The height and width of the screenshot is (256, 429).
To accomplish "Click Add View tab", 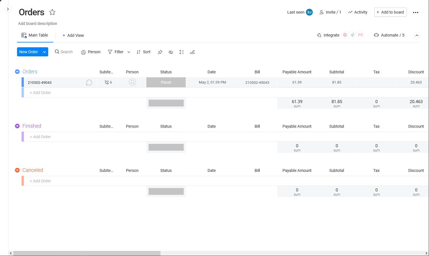I will [73, 35].
